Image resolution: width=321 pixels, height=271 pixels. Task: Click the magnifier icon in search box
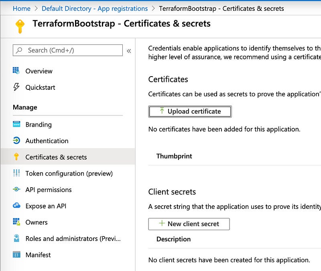tap(19, 50)
